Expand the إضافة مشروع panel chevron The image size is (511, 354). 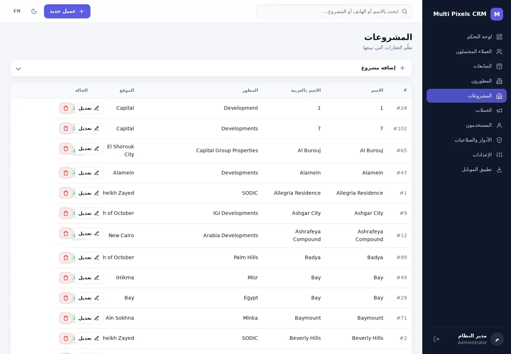pos(19,69)
